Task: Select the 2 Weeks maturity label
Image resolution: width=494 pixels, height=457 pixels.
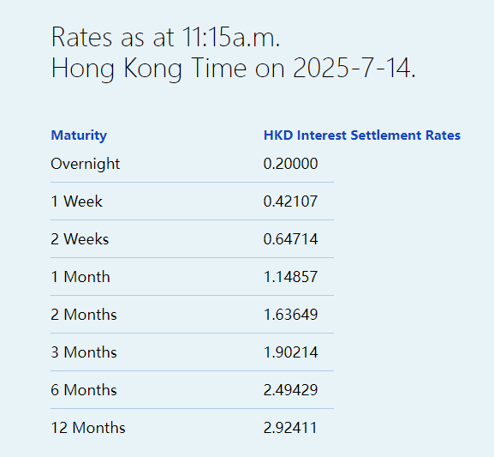Action: coord(80,239)
